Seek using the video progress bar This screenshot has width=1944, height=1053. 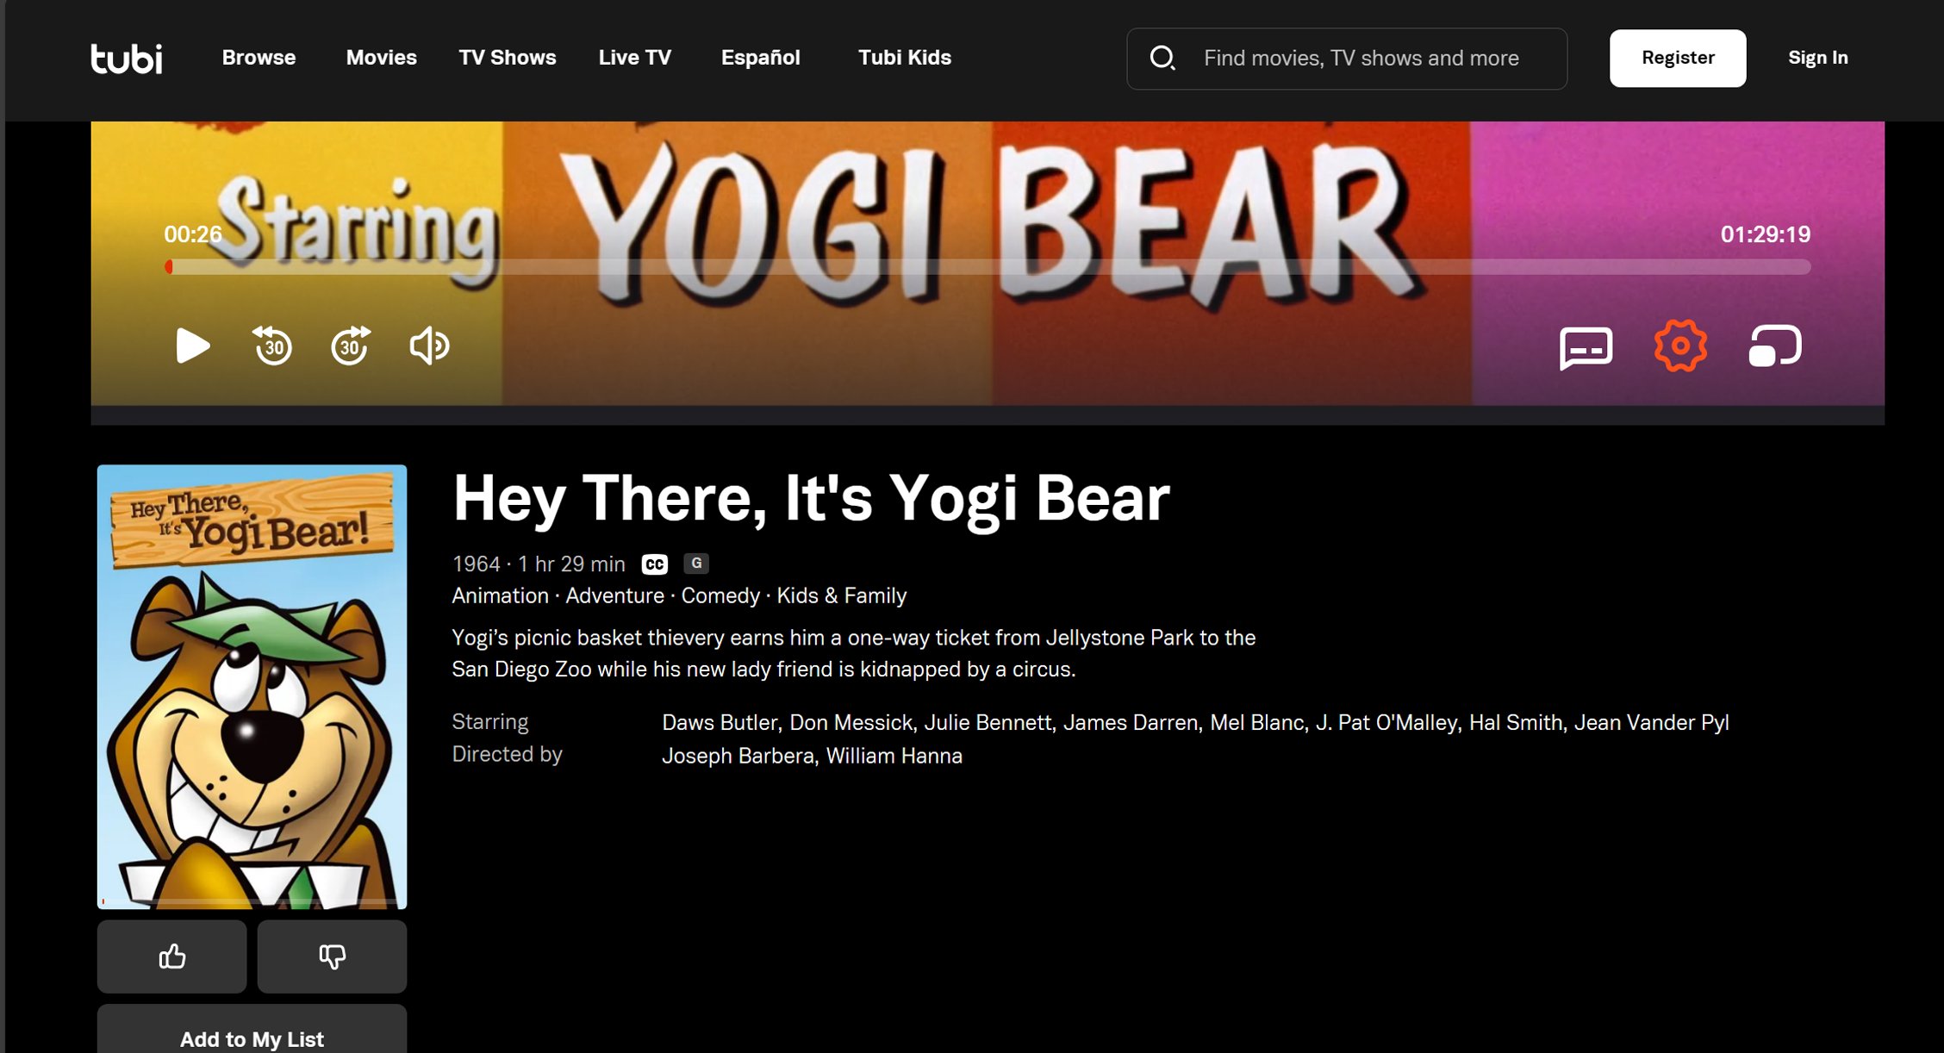(988, 267)
